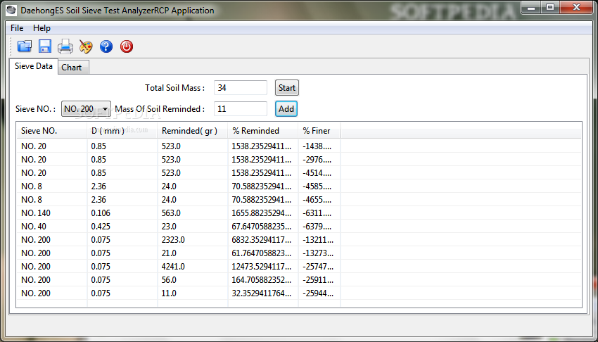Click the Add button
This screenshot has width=598, height=342.
(286, 108)
